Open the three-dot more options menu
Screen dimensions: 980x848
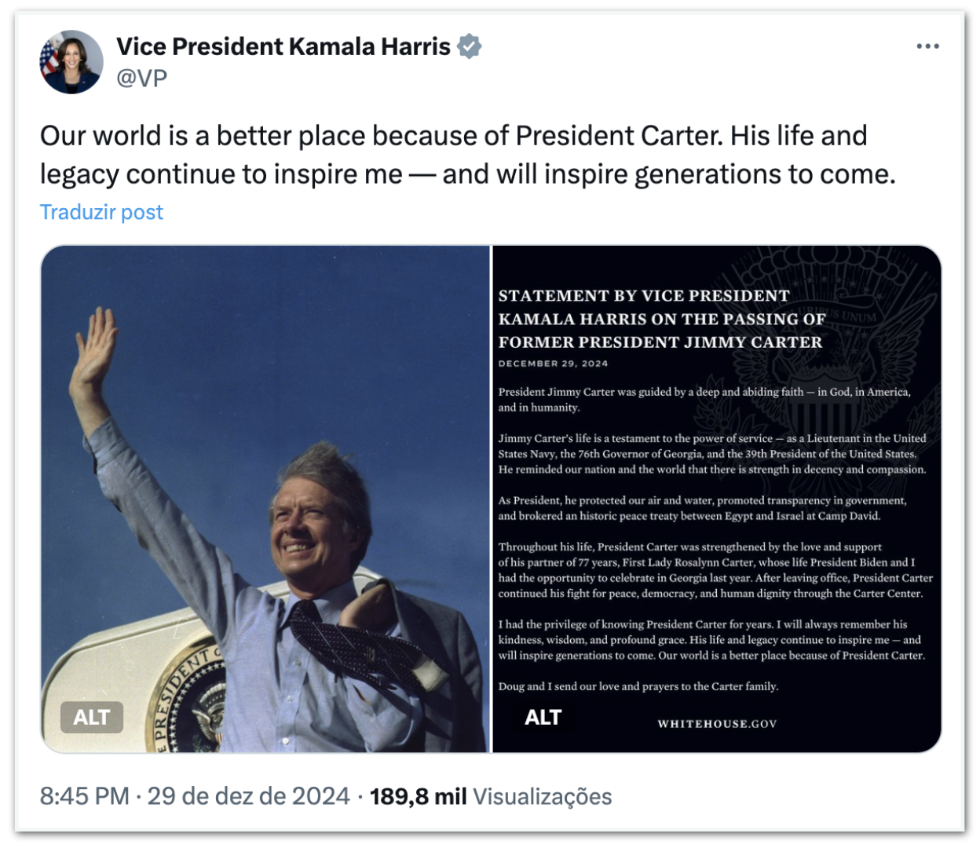(927, 46)
